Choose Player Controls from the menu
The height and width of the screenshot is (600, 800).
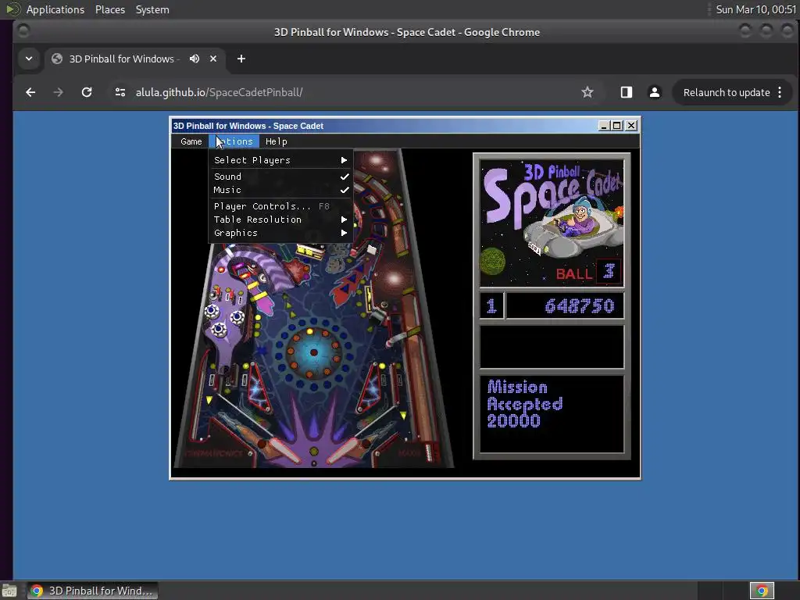[x=262, y=206]
